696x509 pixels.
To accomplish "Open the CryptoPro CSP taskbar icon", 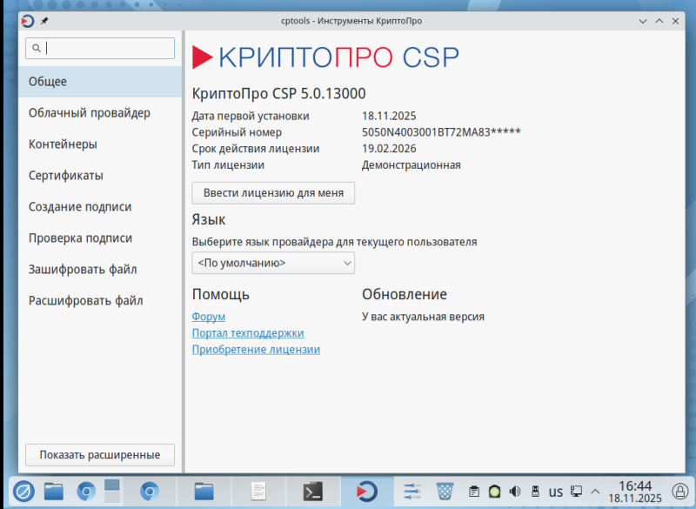I will (365, 492).
